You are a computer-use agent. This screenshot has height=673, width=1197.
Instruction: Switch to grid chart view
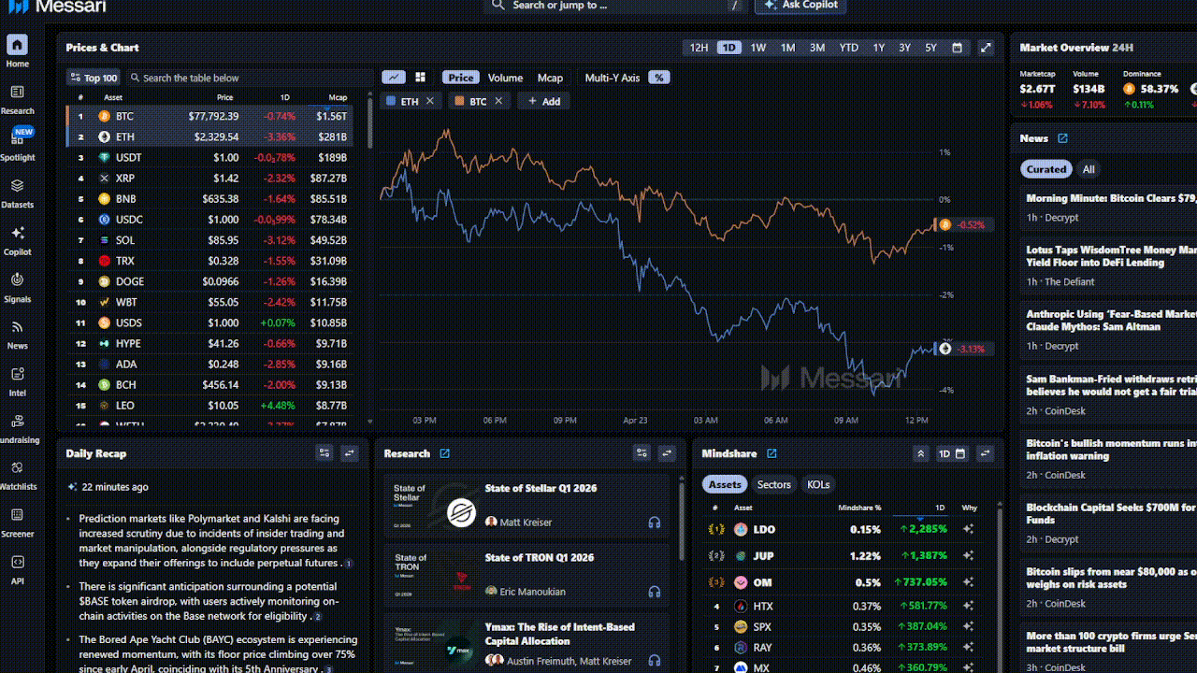tap(421, 78)
